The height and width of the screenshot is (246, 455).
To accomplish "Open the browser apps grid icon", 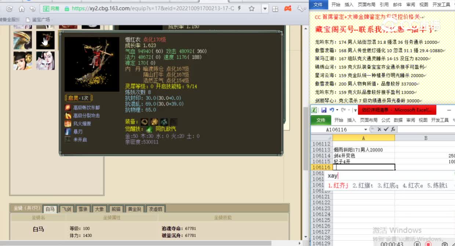I will click(276, 8).
